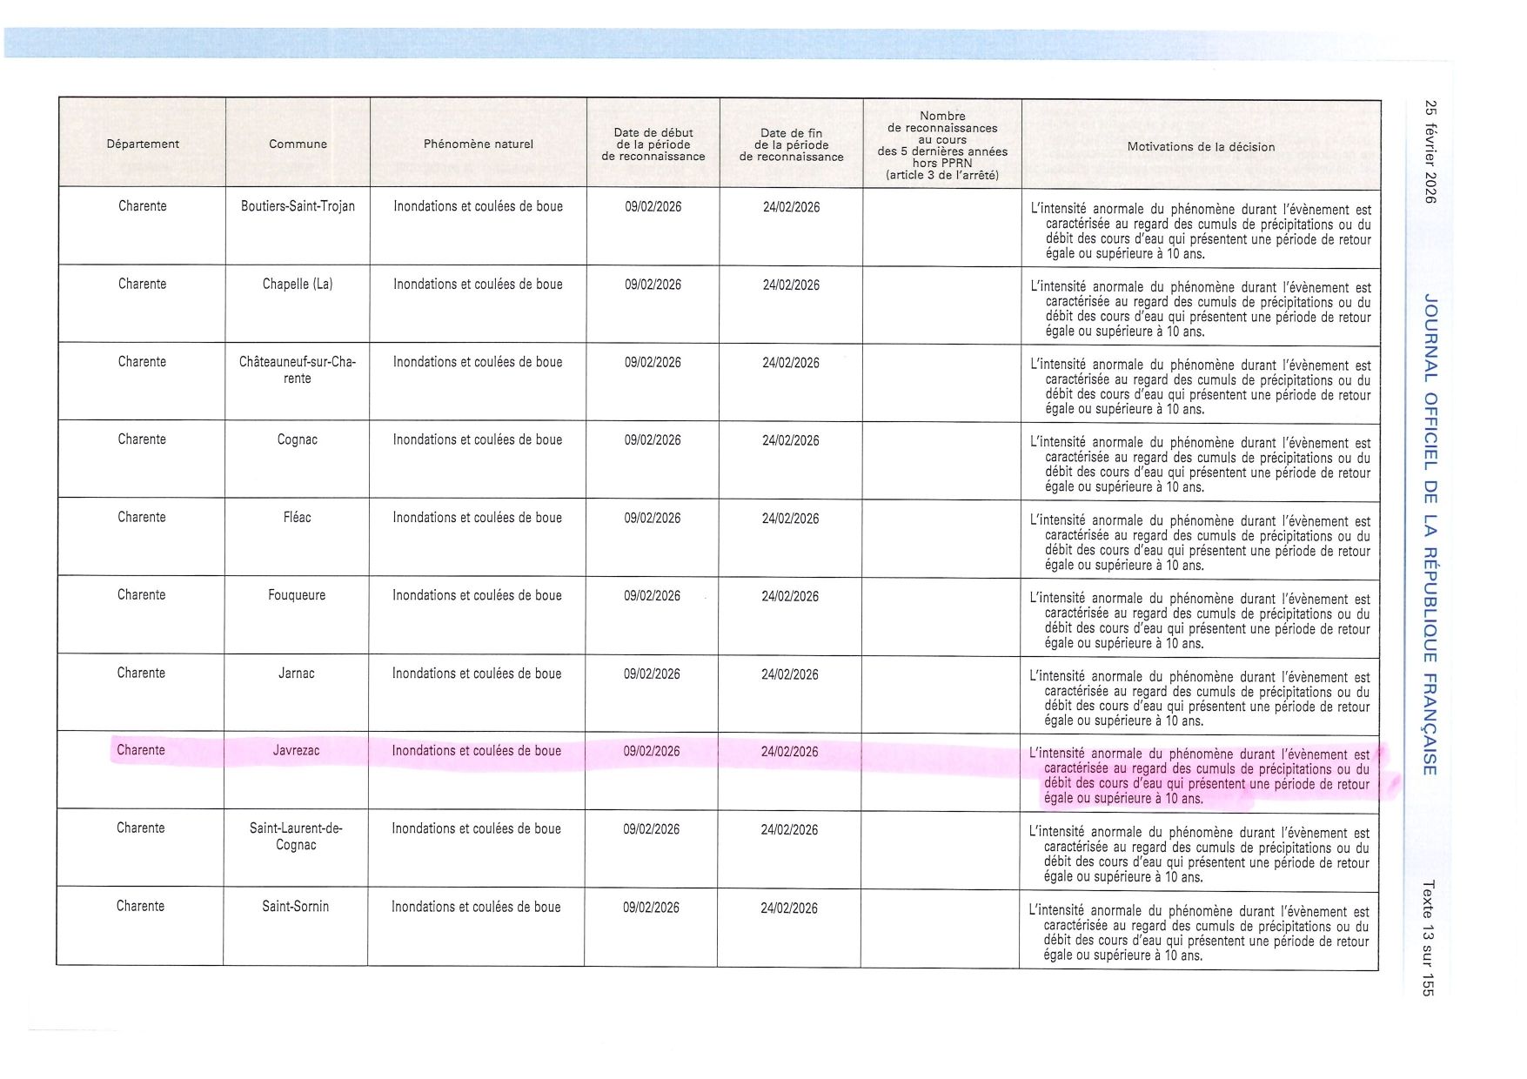The width and height of the screenshot is (1527, 1079).
Task: Select the Saint-Laurent-de-Cognac commune cell
Action: pyautogui.click(x=296, y=836)
